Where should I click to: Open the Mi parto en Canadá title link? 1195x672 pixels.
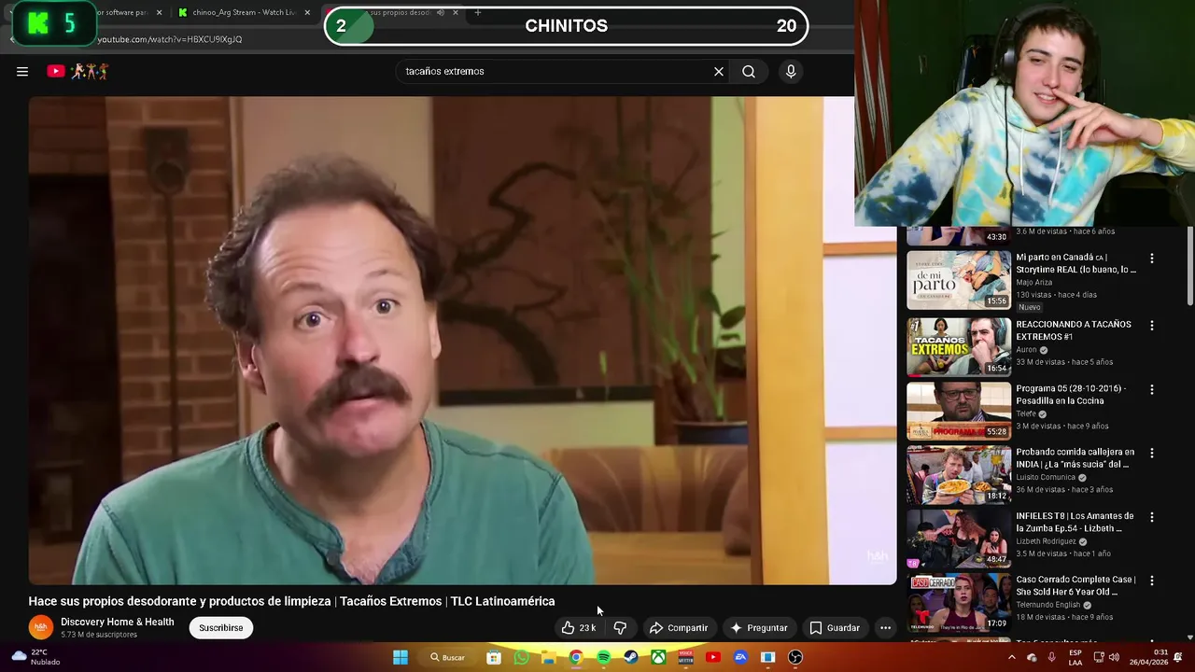coord(1075,263)
